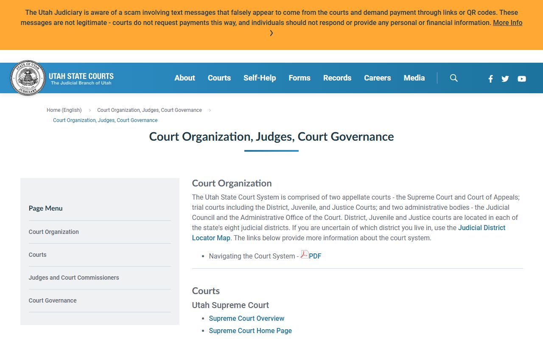
Task: Open the Supreme Court Home Page link
Action: tap(250, 331)
